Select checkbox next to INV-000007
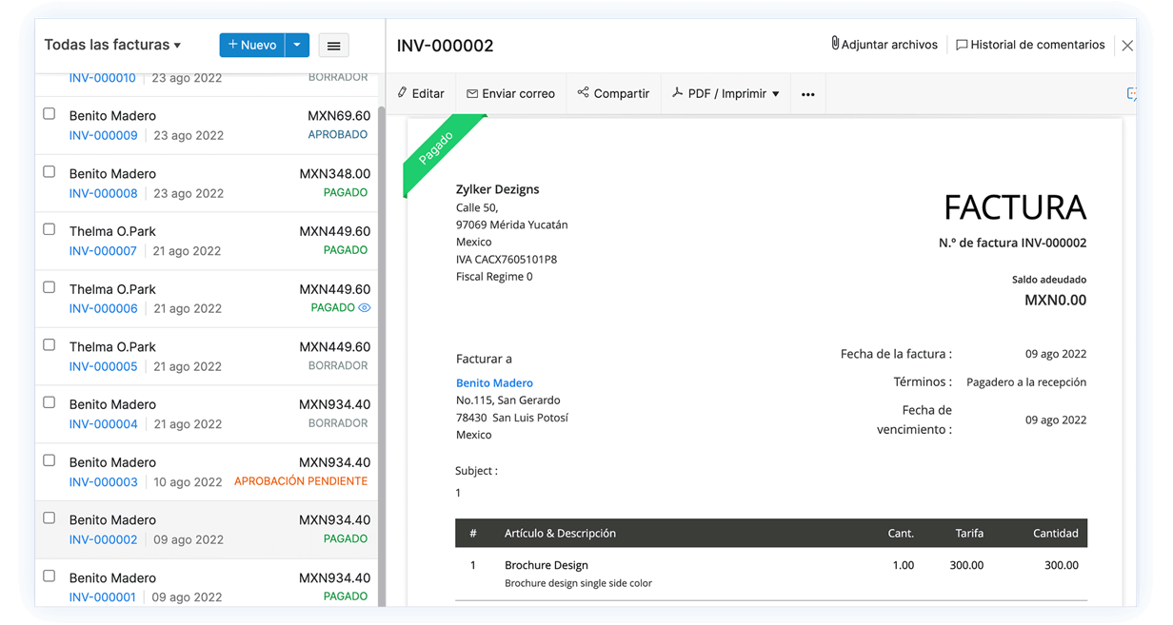1173x625 pixels. point(50,229)
